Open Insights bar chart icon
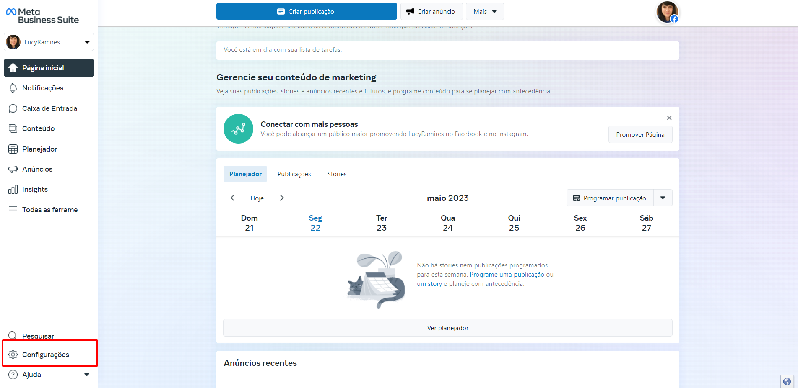The image size is (798, 388). (13, 190)
